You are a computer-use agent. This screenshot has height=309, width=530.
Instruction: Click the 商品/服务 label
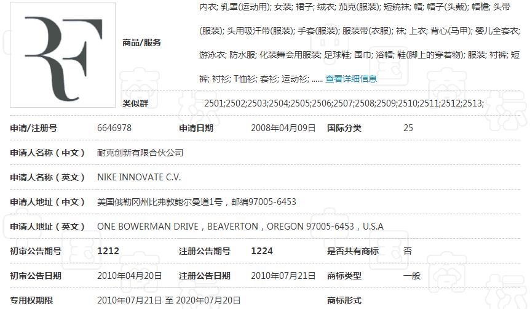point(141,42)
